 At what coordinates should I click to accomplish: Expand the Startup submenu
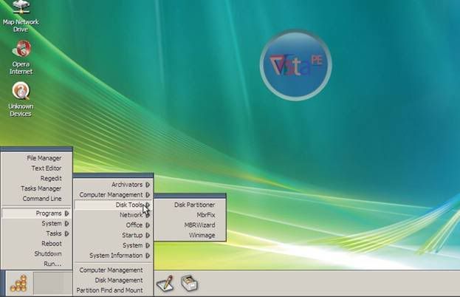click(113, 236)
